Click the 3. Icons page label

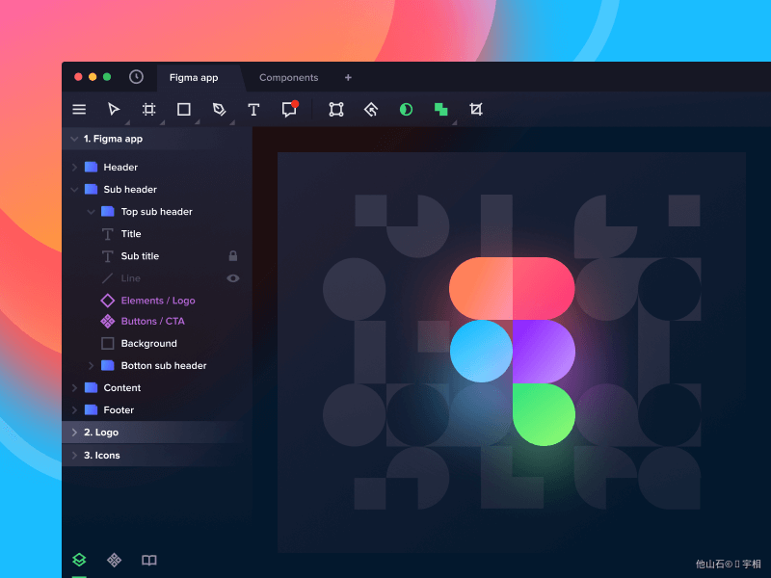(102, 455)
